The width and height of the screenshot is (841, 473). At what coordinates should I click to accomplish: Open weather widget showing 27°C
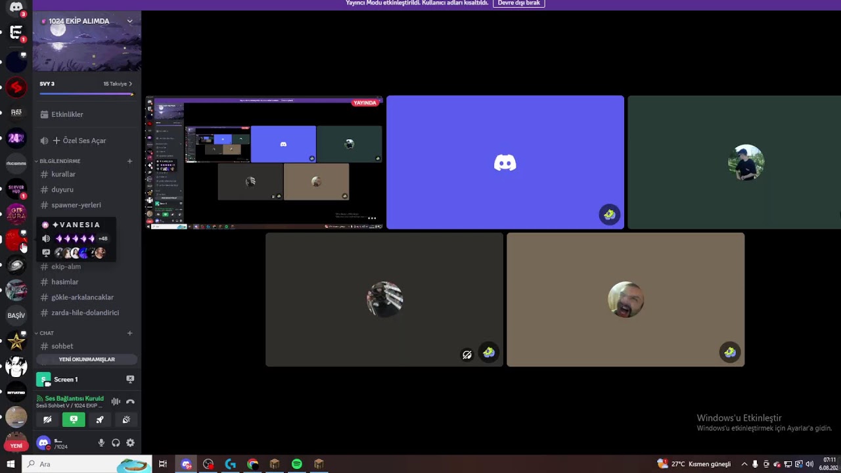694,464
